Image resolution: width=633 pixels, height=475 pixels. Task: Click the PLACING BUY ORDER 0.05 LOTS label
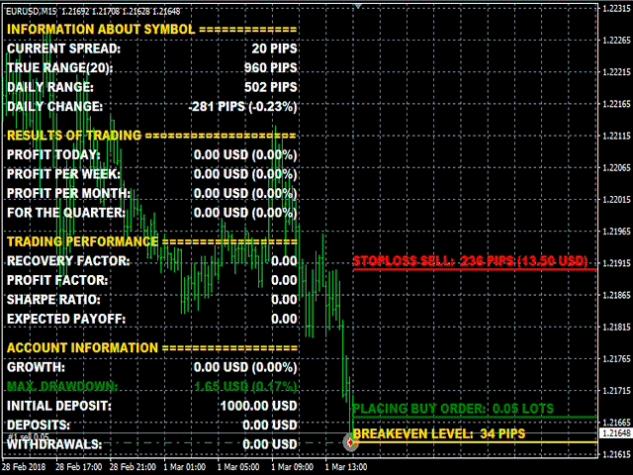(453, 409)
